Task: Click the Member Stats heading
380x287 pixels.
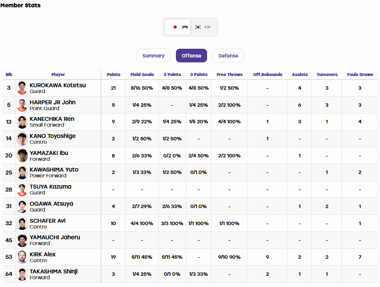Action: point(20,5)
